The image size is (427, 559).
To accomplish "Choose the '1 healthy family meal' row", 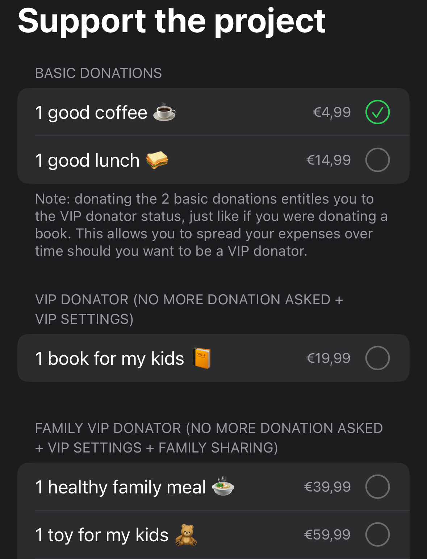I will [213, 487].
